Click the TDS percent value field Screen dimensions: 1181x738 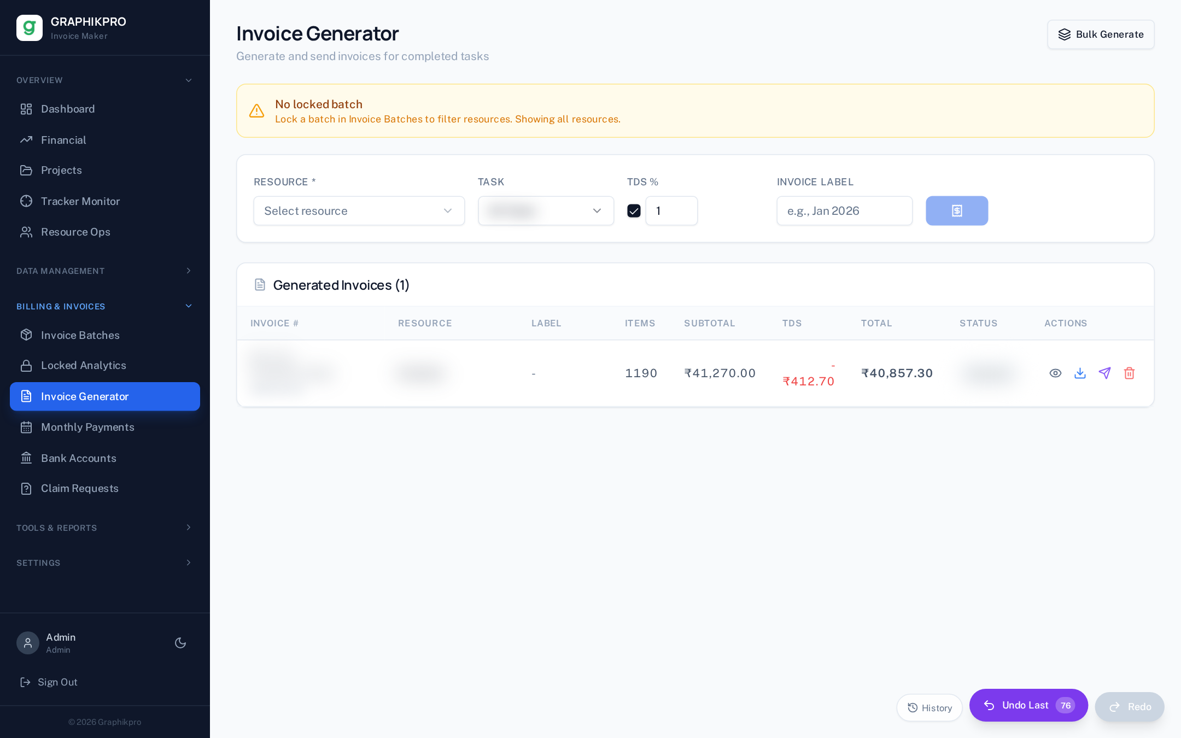[x=671, y=211]
